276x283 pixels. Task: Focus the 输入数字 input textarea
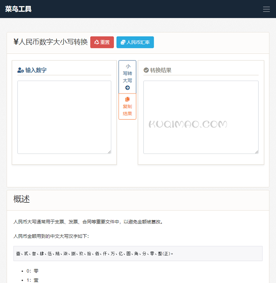click(64, 118)
